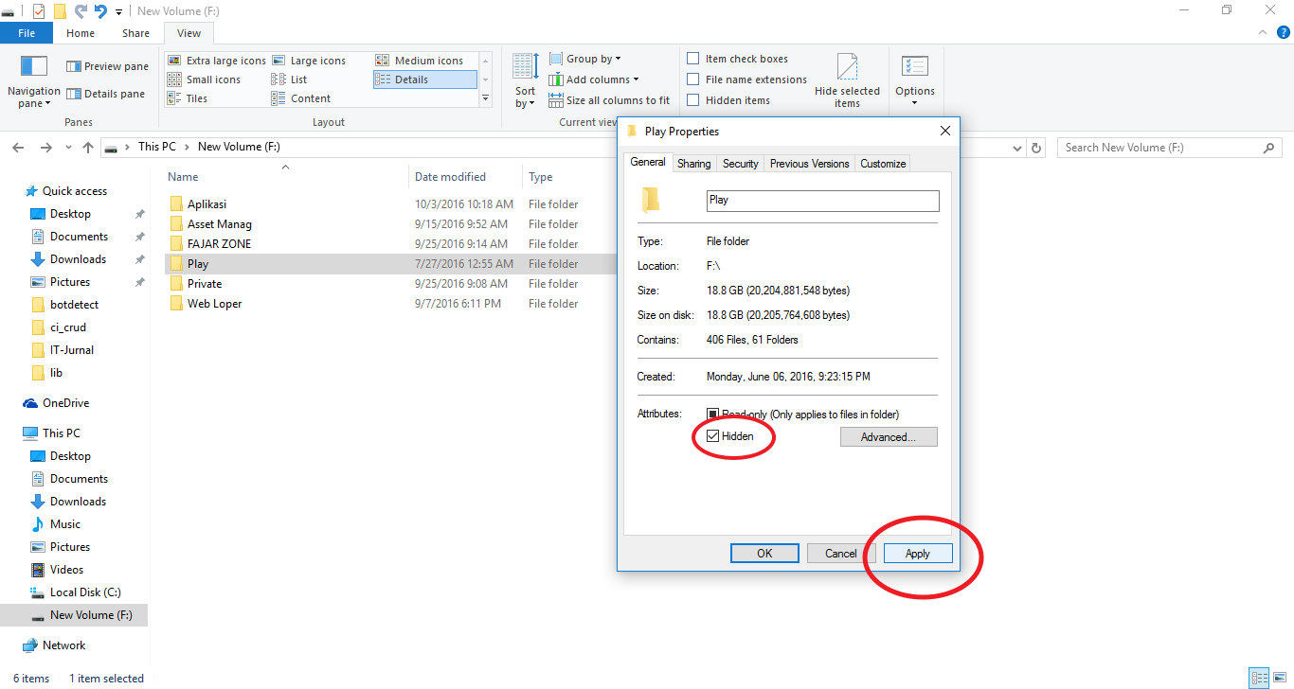Refresh the New Volume (F:) view
The width and height of the screenshot is (1294, 689).
1036,148
